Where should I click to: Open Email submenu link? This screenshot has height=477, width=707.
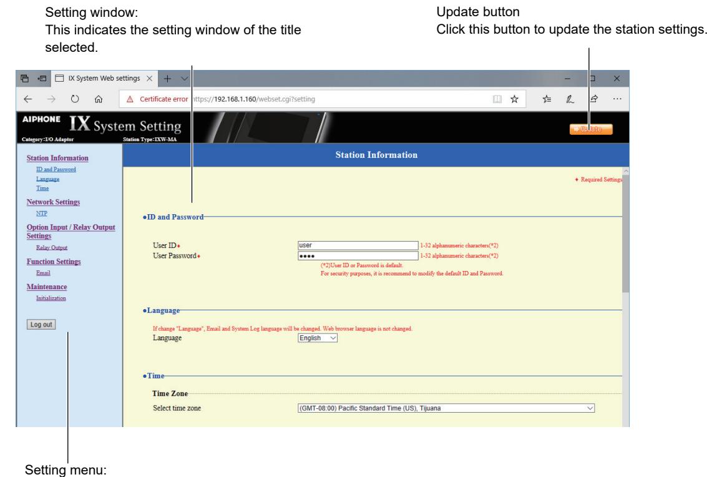pyautogui.click(x=43, y=273)
